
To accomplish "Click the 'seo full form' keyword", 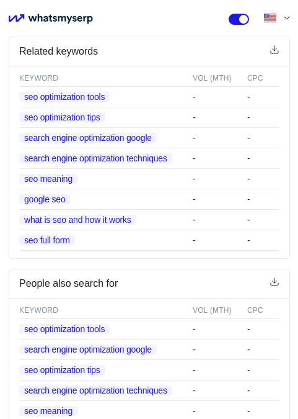I will coord(47,240).
